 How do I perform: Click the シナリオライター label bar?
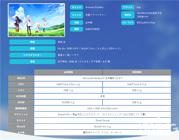coord(33,55)
